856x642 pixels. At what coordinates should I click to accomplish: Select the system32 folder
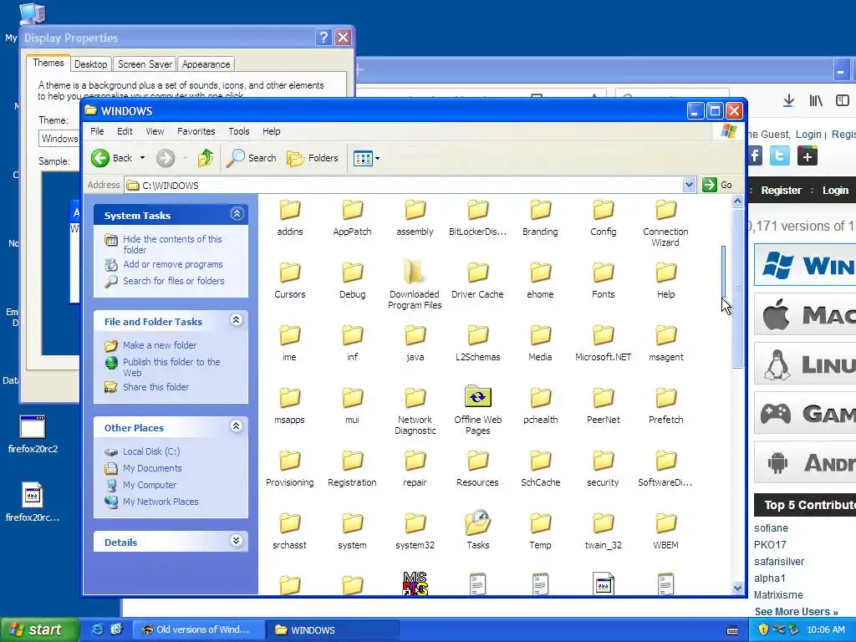tap(415, 531)
